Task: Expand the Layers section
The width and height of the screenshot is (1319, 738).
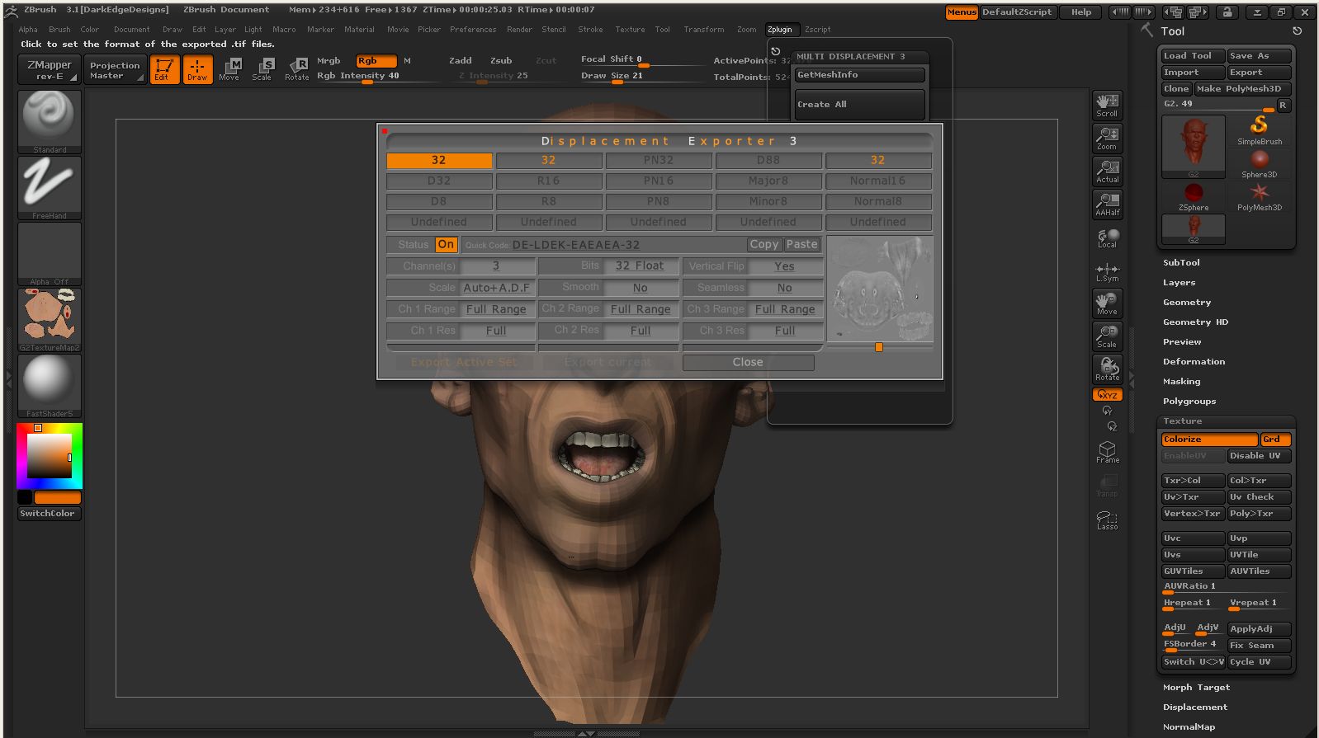Action: pyautogui.click(x=1179, y=283)
